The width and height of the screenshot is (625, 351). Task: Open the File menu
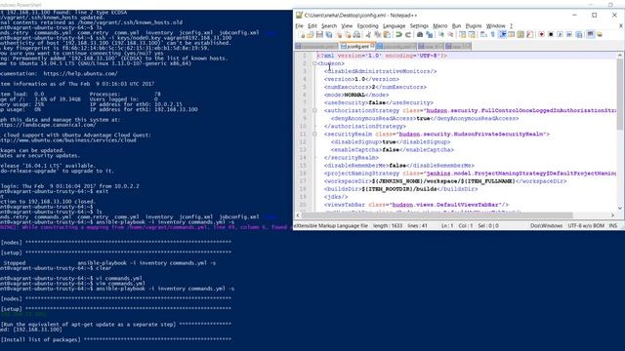coord(300,26)
